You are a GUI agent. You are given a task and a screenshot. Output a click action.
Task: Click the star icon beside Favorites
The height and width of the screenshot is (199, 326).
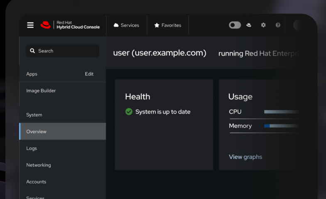(x=157, y=25)
